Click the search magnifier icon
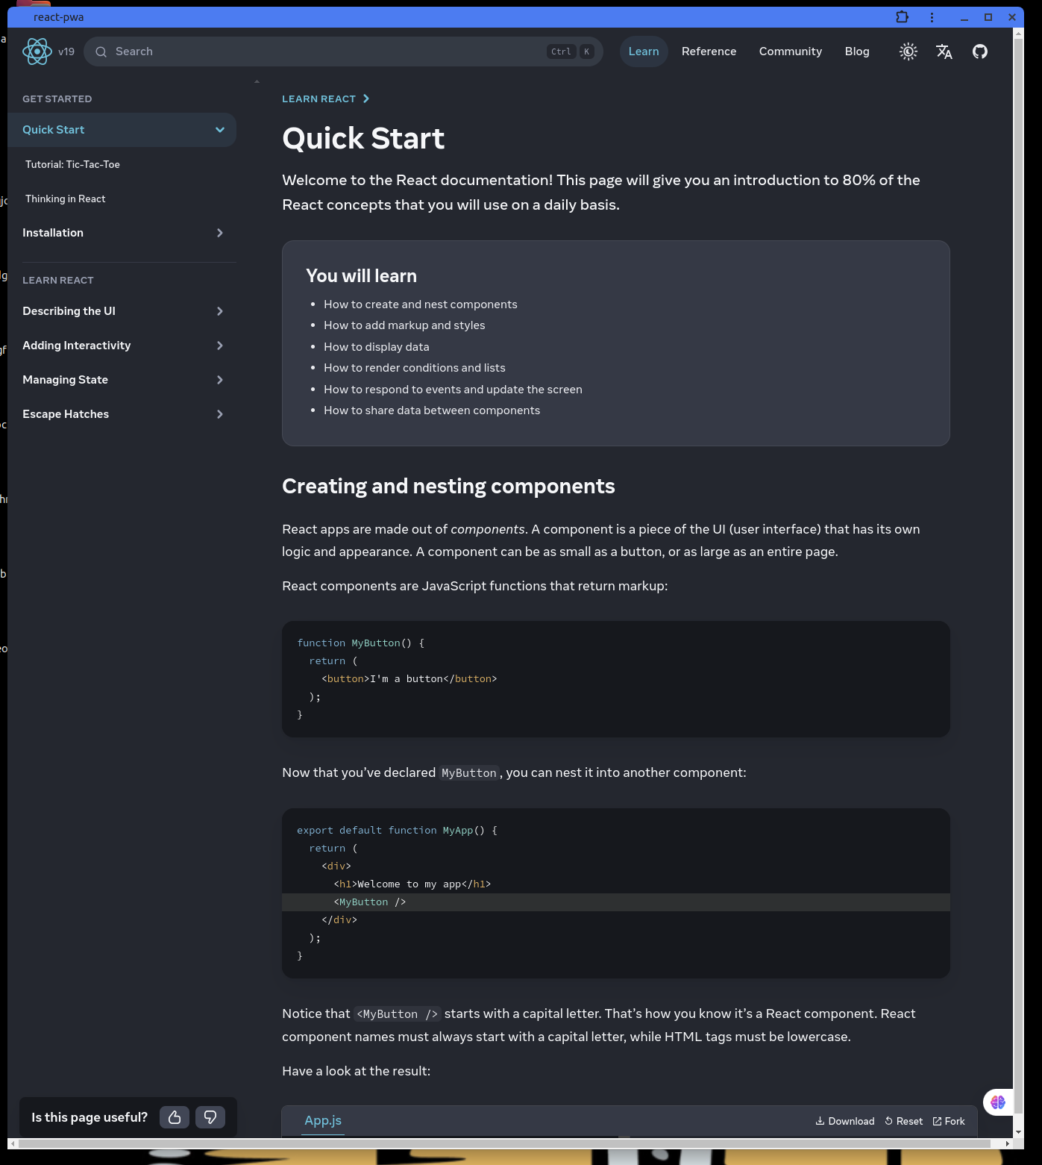This screenshot has width=1042, height=1165. 101,51
